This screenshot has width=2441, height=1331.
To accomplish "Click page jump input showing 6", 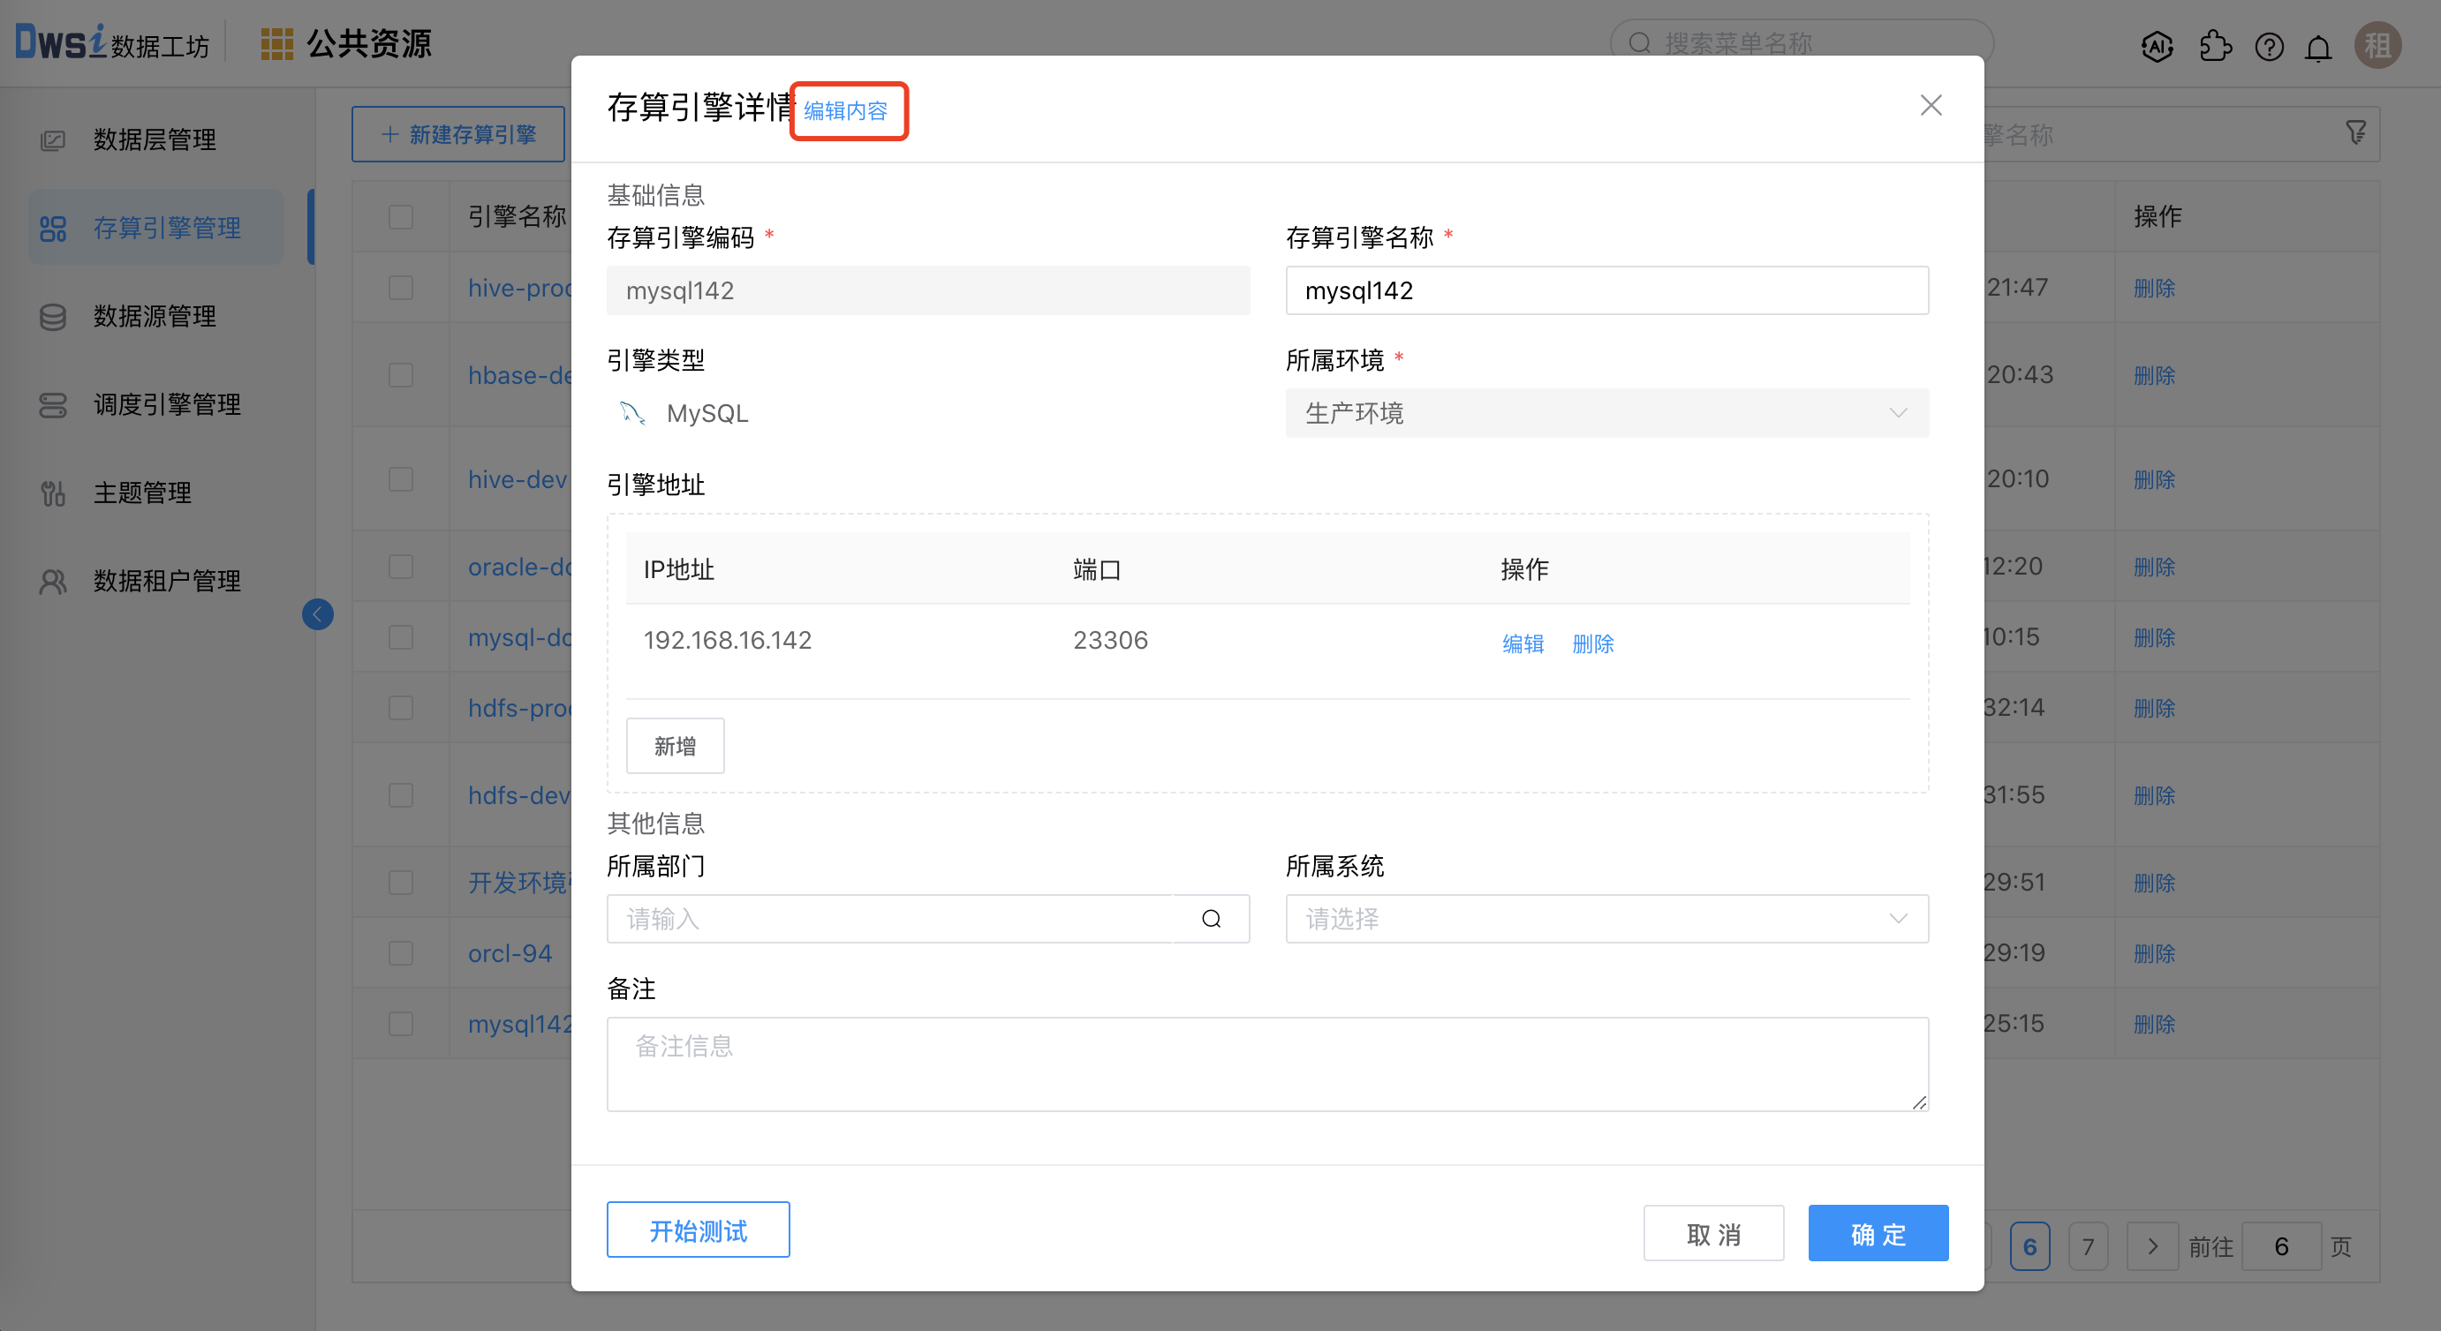I will [2281, 1245].
